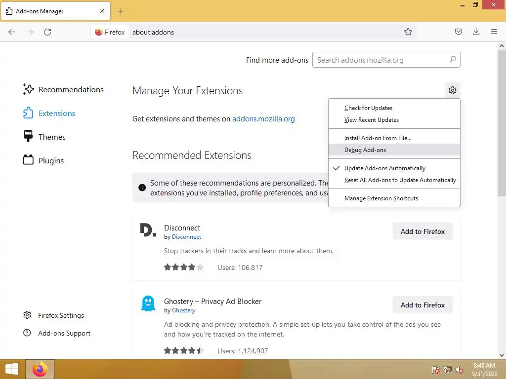
Task: Open the Firefox hamburger menu
Action: coord(494,32)
